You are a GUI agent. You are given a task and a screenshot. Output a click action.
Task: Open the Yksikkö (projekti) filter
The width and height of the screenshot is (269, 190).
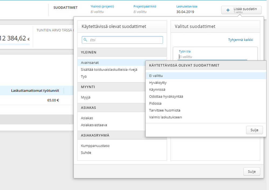tap(102, 9)
